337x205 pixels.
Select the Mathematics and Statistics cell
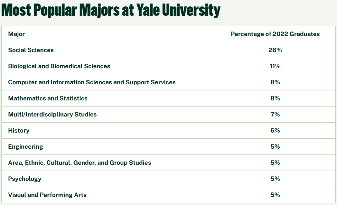coord(48,98)
